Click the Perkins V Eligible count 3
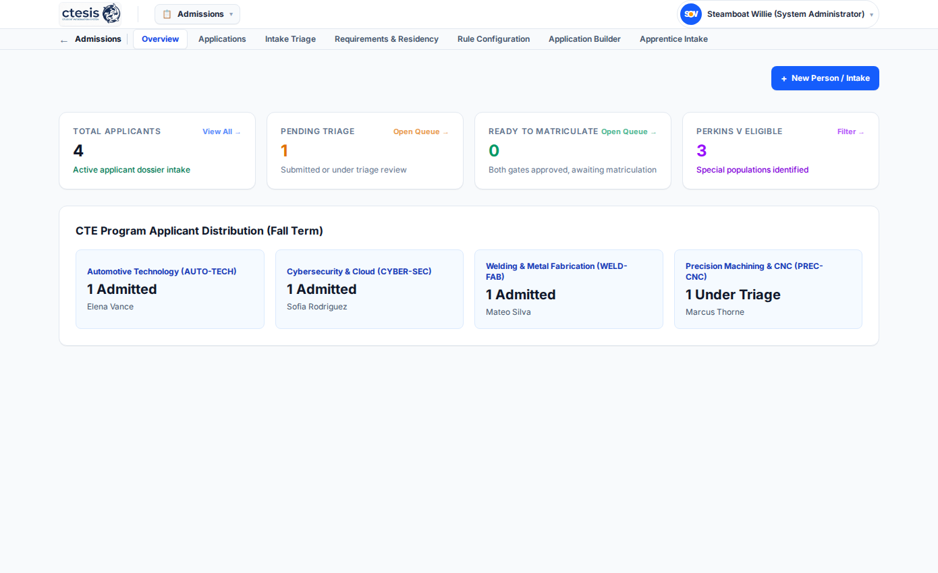The image size is (938, 573). 702,151
